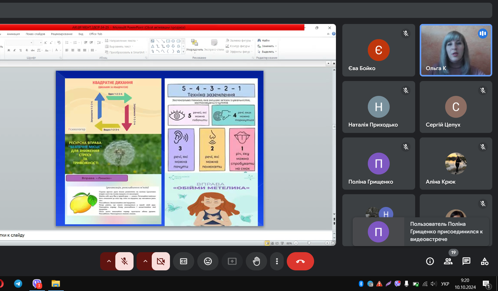Leave the call with the red button
Image resolution: width=498 pixels, height=291 pixels.
tap(300, 261)
